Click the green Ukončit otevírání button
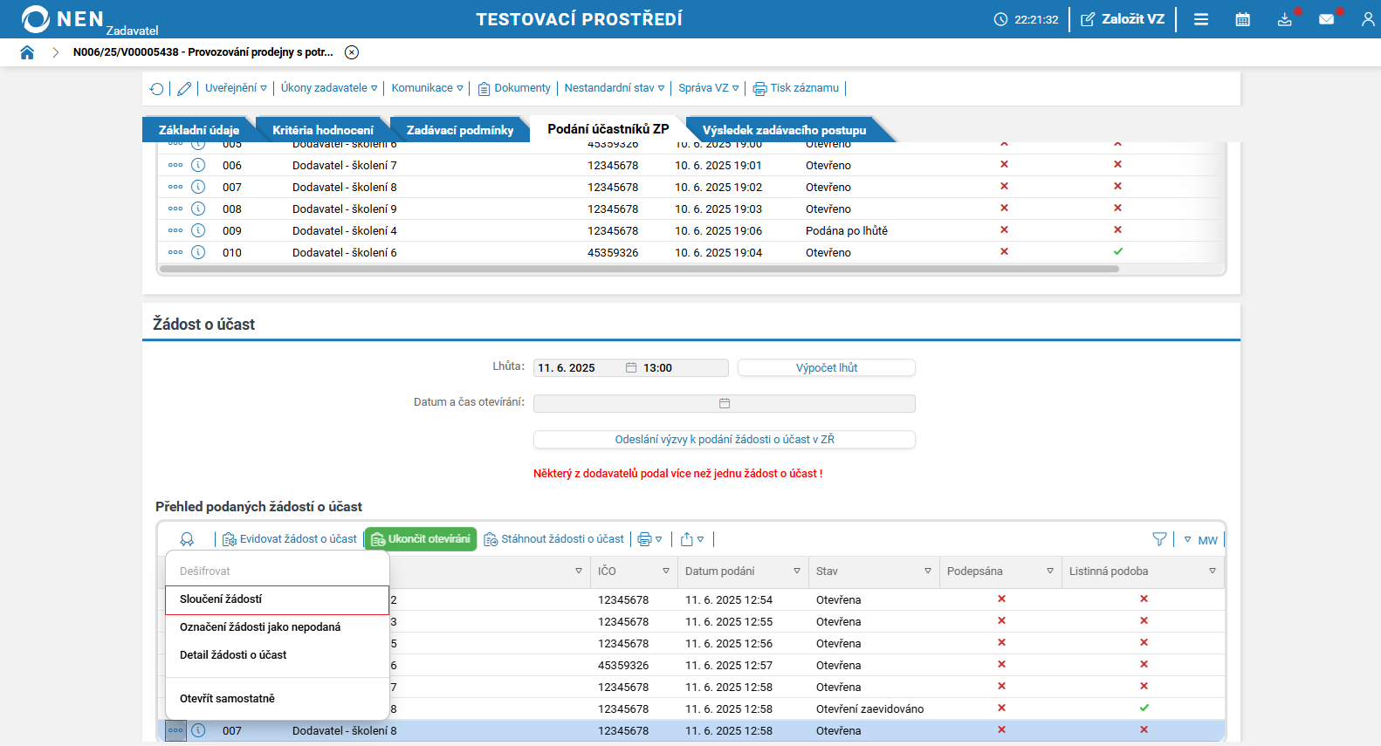Viewport: 1381px width, 746px height. tap(421, 539)
